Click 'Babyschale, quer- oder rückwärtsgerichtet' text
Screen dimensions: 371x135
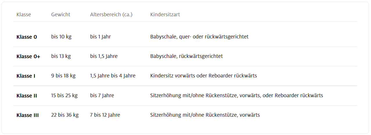tap(199, 37)
